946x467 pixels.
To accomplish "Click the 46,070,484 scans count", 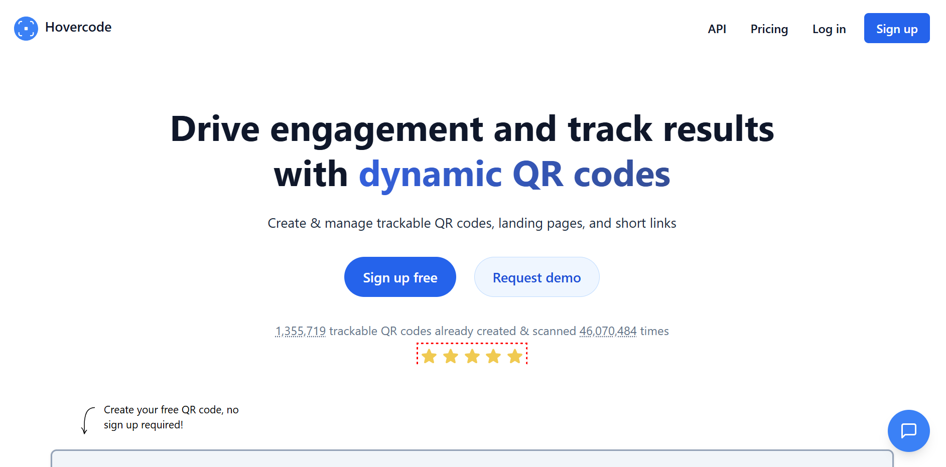I will (608, 331).
